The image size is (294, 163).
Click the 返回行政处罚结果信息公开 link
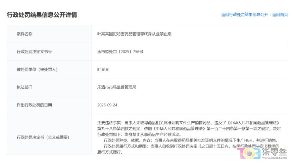(244, 15)
